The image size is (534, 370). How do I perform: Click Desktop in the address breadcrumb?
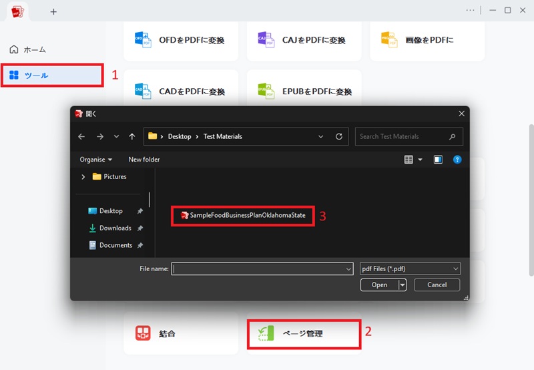(180, 137)
